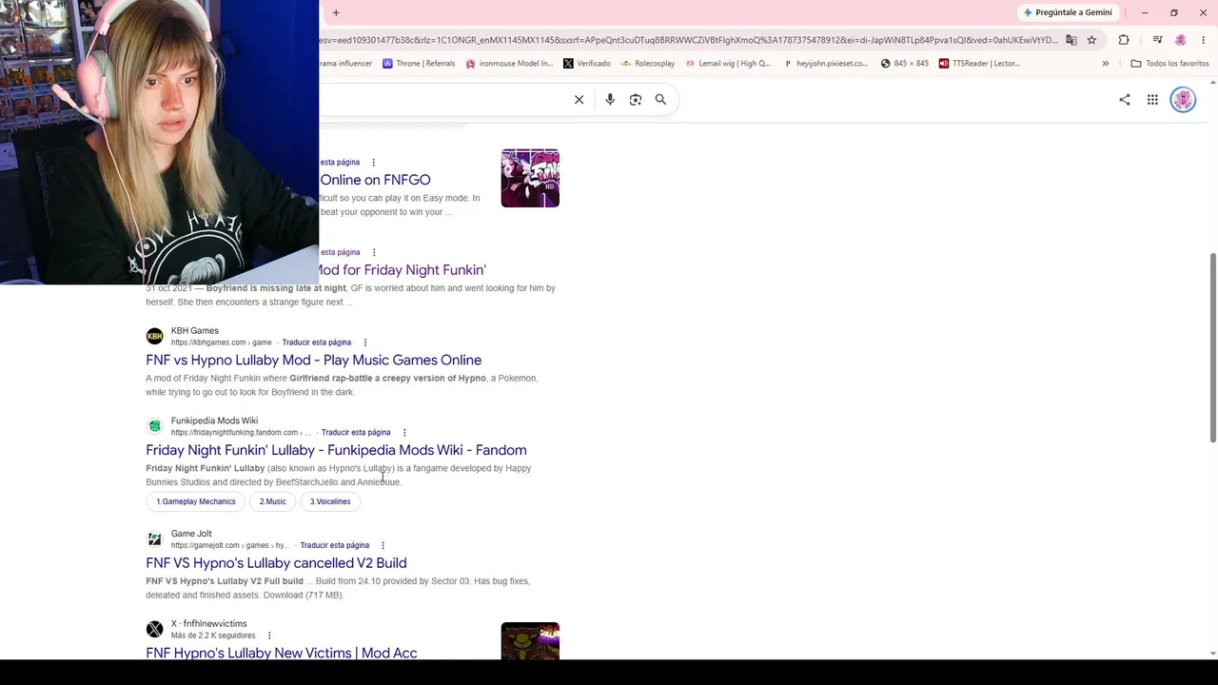This screenshot has height=685, width=1218.
Task: Jump to the Music section chip
Action: [273, 501]
